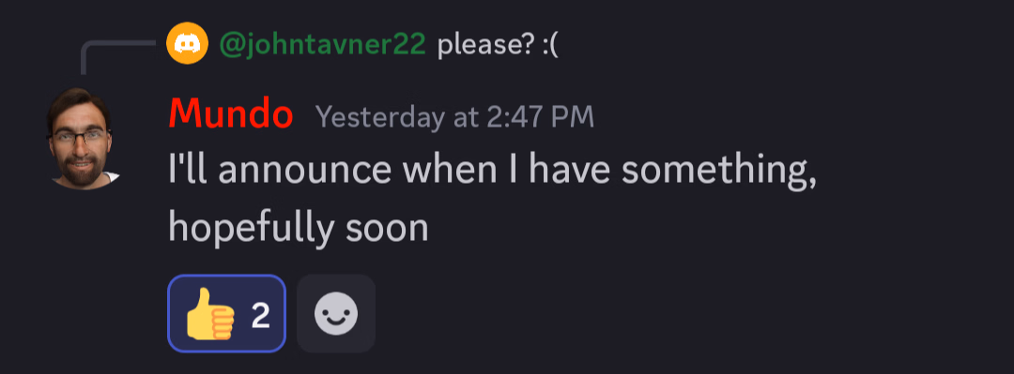Open Mundo's profile picture
1014x374 pixels.
coord(82,138)
